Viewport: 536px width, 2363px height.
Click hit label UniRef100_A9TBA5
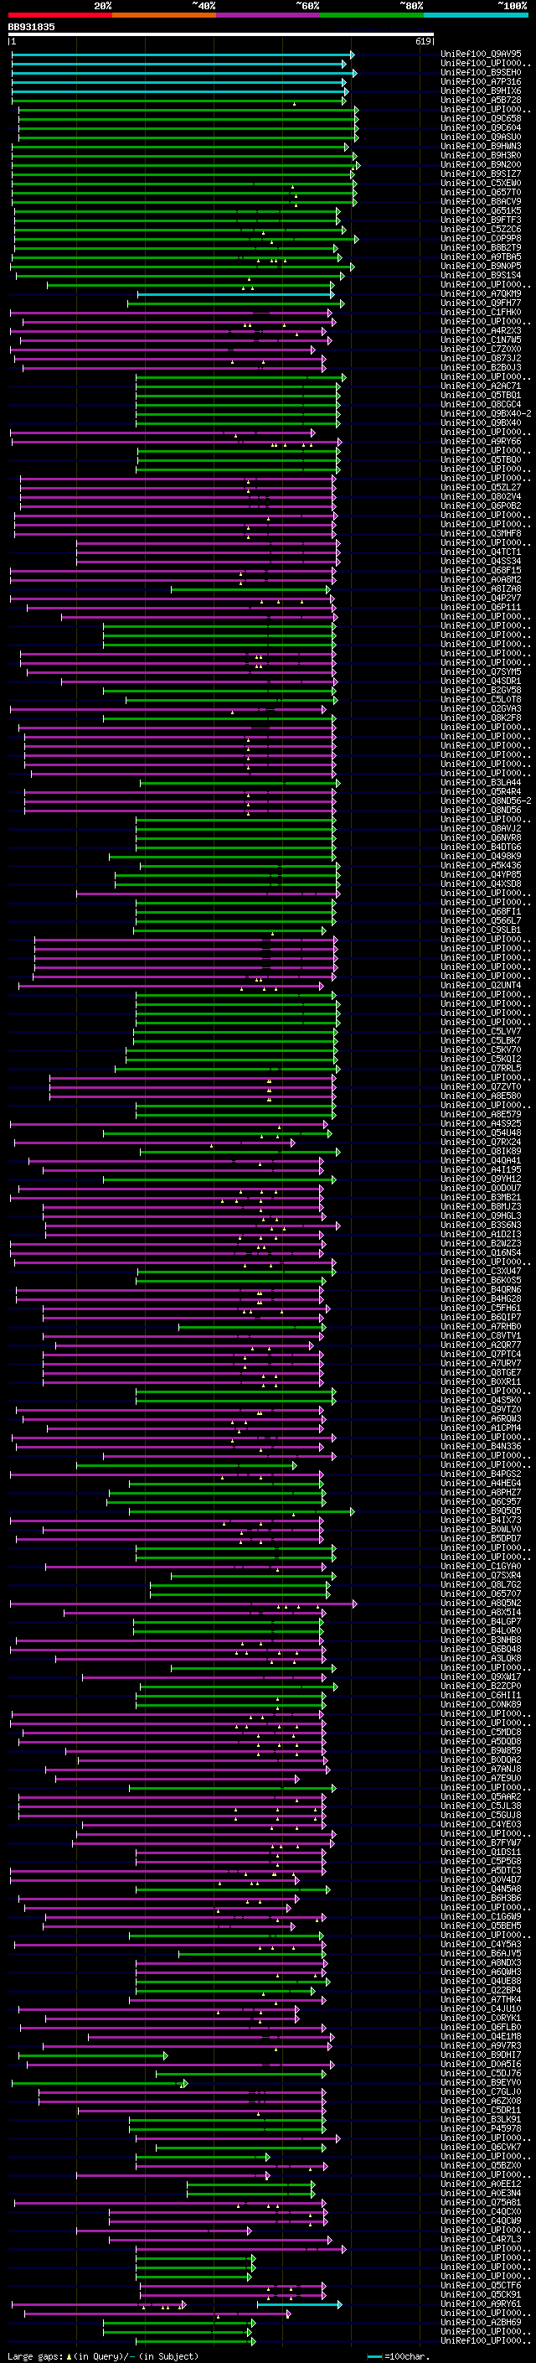[x=481, y=257]
